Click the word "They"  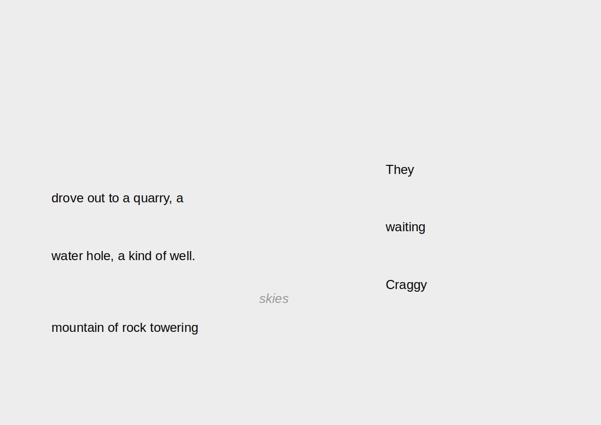pyautogui.click(x=400, y=170)
